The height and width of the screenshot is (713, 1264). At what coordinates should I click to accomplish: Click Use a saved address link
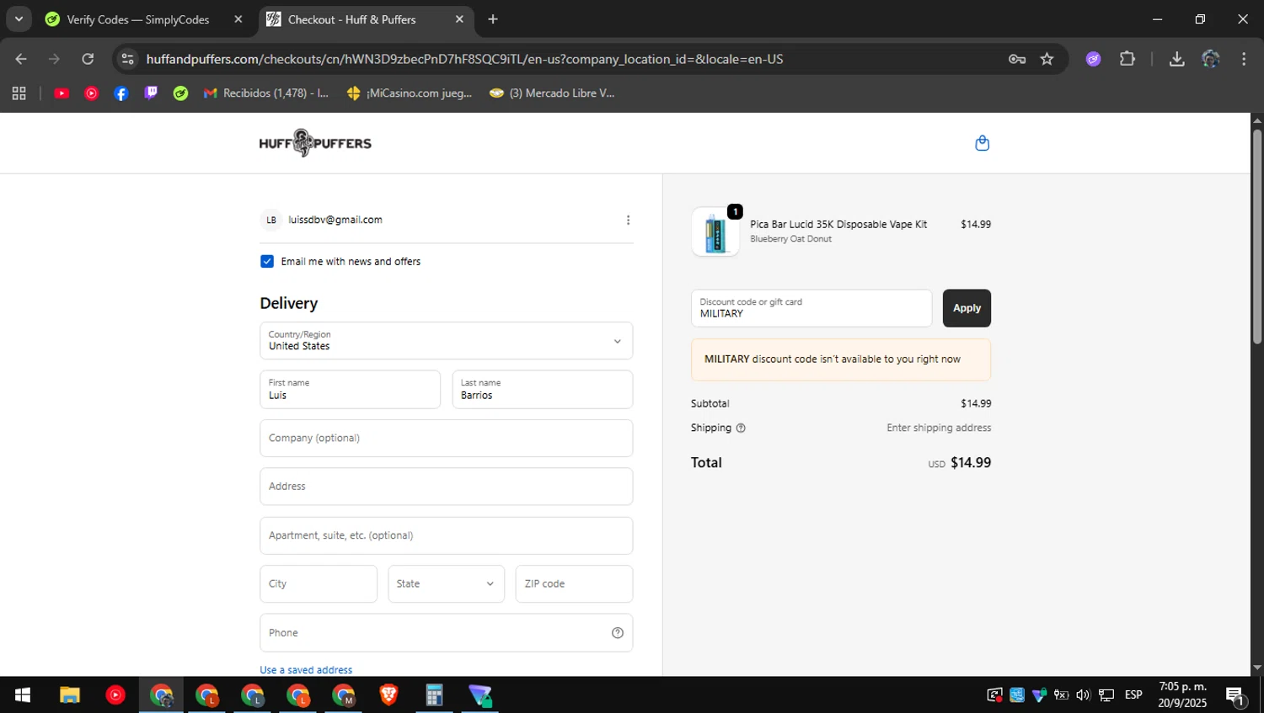pyautogui.click(x=306, y=670)
